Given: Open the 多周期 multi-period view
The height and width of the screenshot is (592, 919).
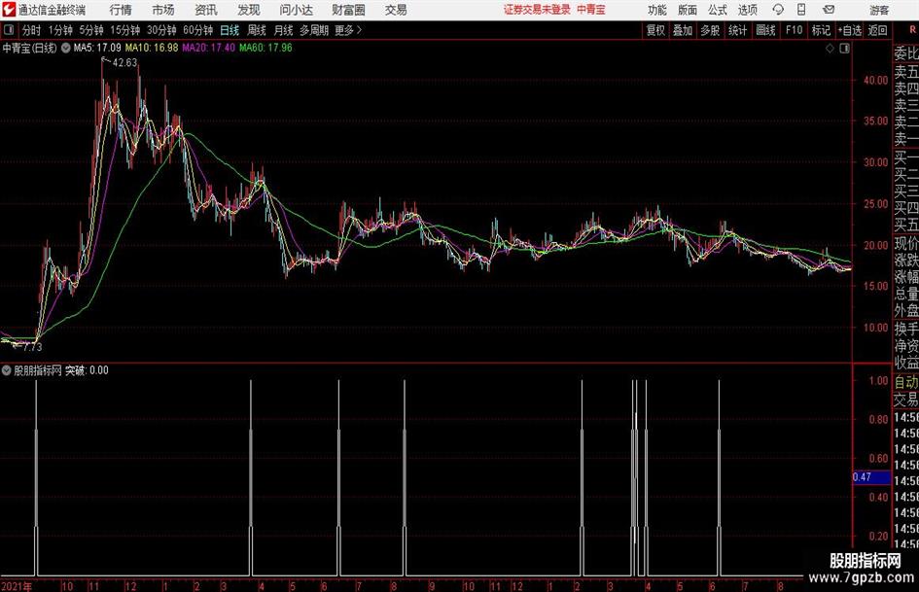Looking at the screenshot, I should [x=314, y=30].
